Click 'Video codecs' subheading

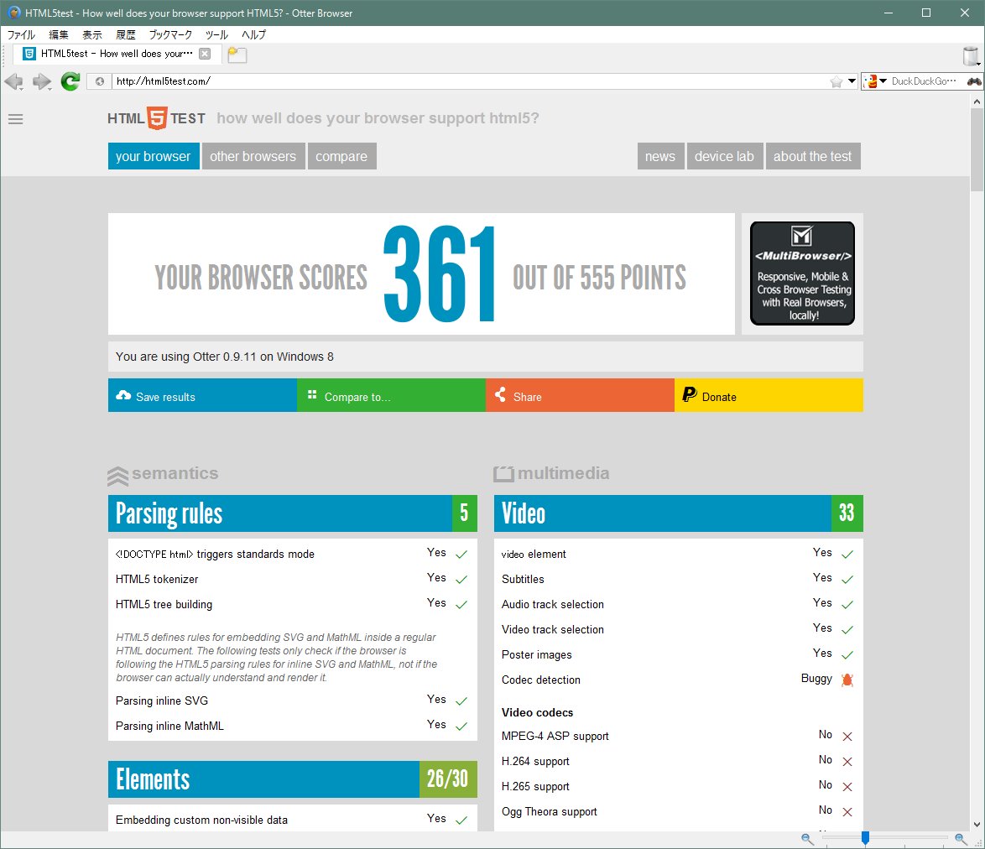537,713
